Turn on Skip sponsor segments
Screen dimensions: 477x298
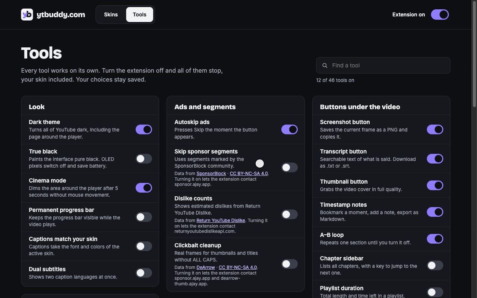290,168
